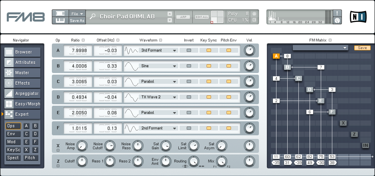The width and height of the screenshot is (375, 176).
Task: Open operator Z editor button in Navigator
Action: pyautogui.click(x=35, y=150)
